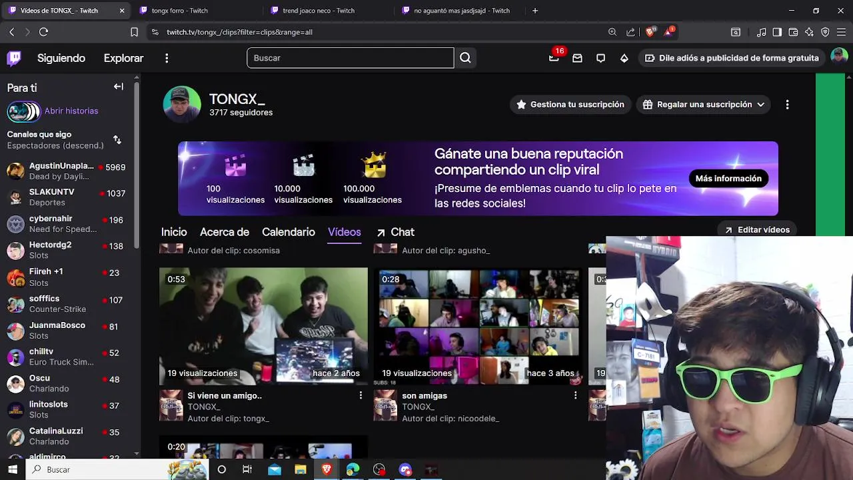
Task: Open the Brave Wallet icon
Action: click(793, 32)
